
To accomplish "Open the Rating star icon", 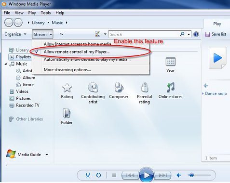I will point(67,88).
